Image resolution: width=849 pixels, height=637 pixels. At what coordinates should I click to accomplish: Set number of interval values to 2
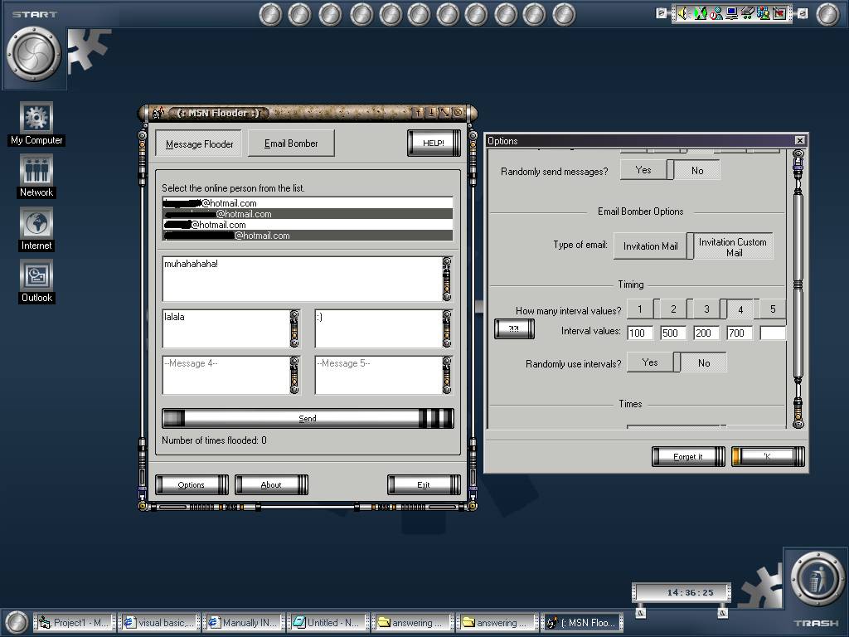pos(673,309)
